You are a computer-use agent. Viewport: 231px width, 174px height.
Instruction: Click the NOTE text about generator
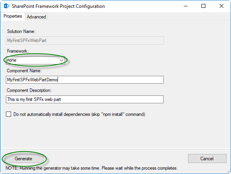(x=91, y=168)
